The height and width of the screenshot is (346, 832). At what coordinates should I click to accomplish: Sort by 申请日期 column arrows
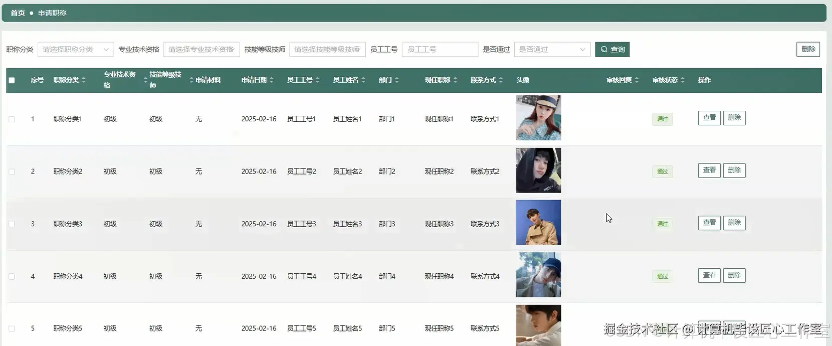(272, 80)
